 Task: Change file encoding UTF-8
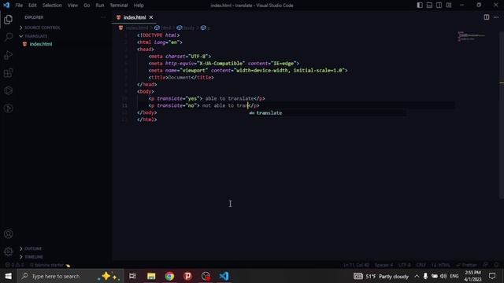404,265
